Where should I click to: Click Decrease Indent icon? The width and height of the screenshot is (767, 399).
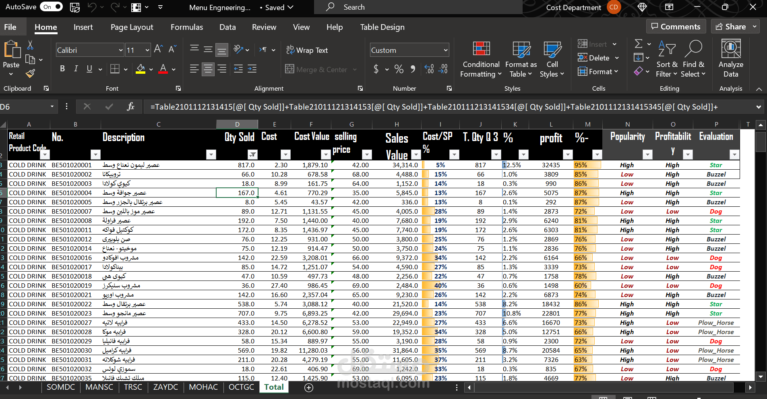238,69
